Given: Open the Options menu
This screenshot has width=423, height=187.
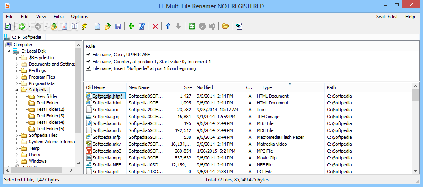Looking at the screenshot, I should pyautogui.click(x=80, y=17).
